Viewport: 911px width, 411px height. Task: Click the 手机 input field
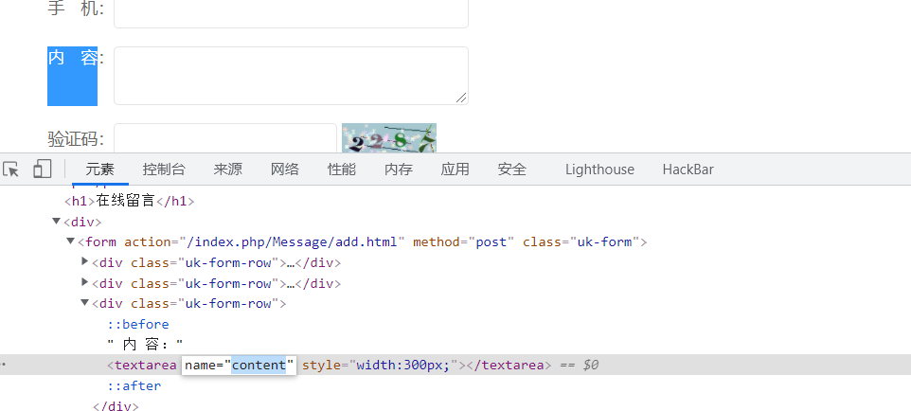pyautogui.click(x=291, y=12)
